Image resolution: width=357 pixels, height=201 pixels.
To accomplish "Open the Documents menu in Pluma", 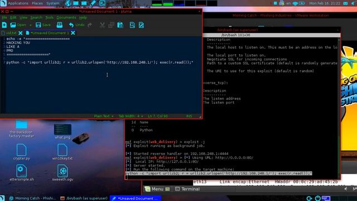I will [x=66, y=17].
